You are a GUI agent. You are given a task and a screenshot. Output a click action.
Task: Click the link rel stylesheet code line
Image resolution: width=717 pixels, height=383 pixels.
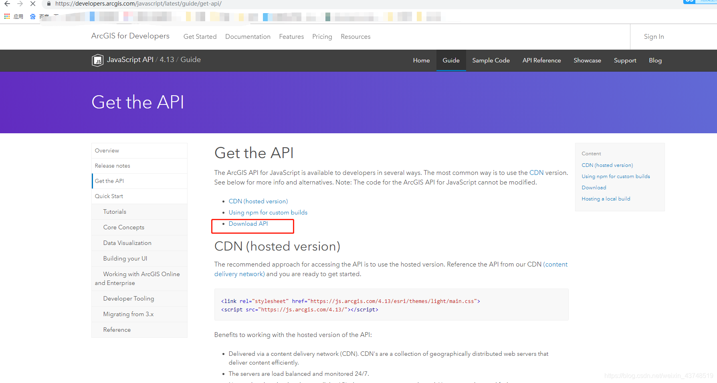tap(350, 301)
